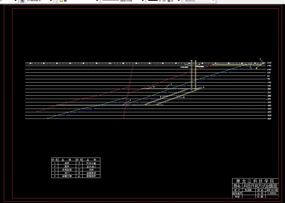
Task: Select legend entry 运输大巷
Action: click(x=67, y=176)
